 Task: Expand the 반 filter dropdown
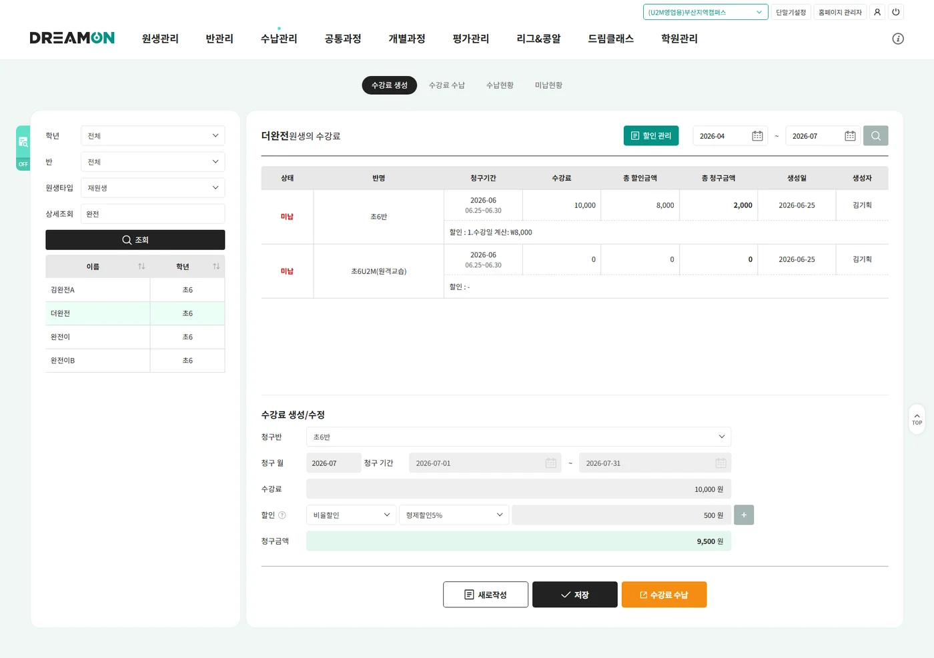(153, 162)
